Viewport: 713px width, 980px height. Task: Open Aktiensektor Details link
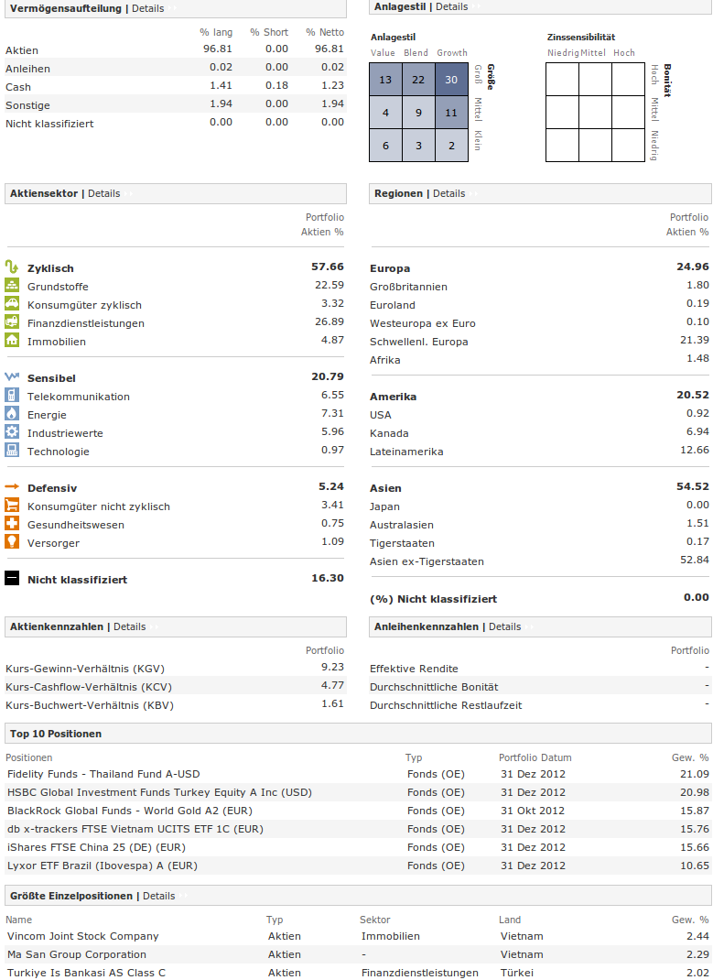point(103,194)
